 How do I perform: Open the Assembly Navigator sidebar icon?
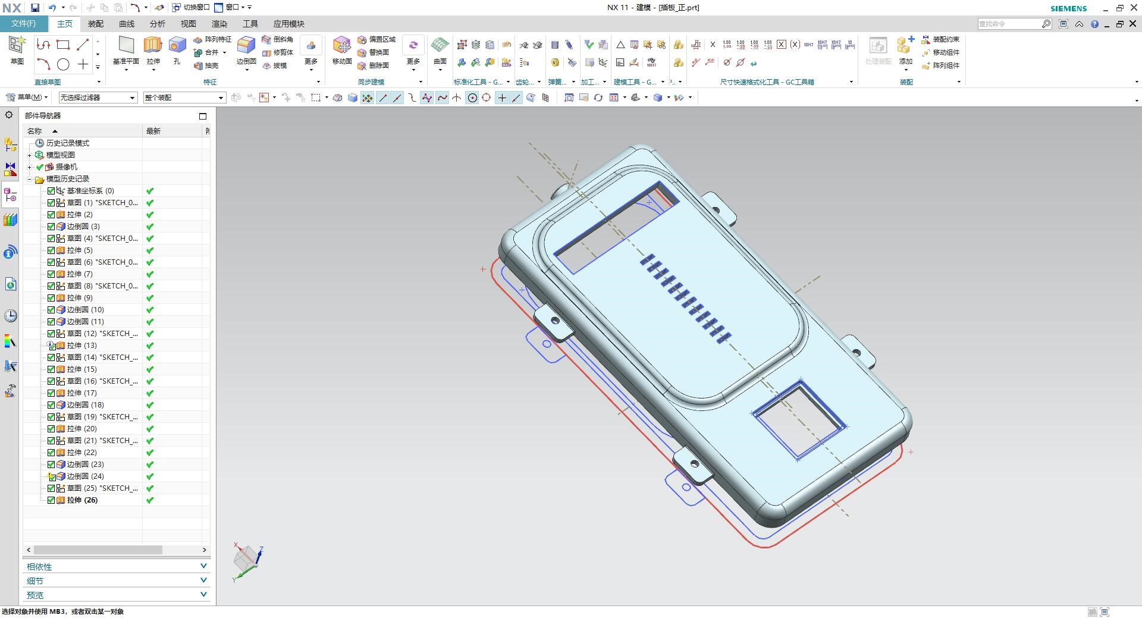pos(10,145)
